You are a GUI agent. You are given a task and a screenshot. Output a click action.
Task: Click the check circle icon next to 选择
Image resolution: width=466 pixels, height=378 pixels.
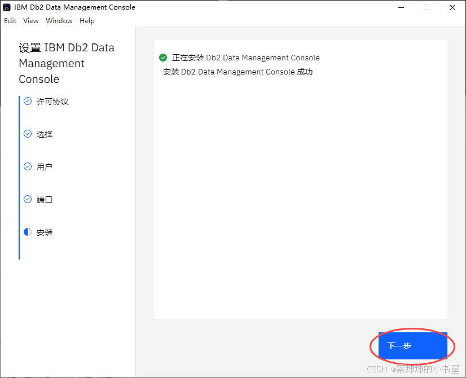27,134
